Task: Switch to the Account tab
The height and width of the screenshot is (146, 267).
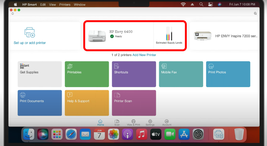Action: [167, 123]
